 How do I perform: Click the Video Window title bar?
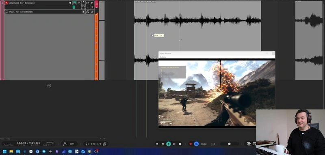217,54
